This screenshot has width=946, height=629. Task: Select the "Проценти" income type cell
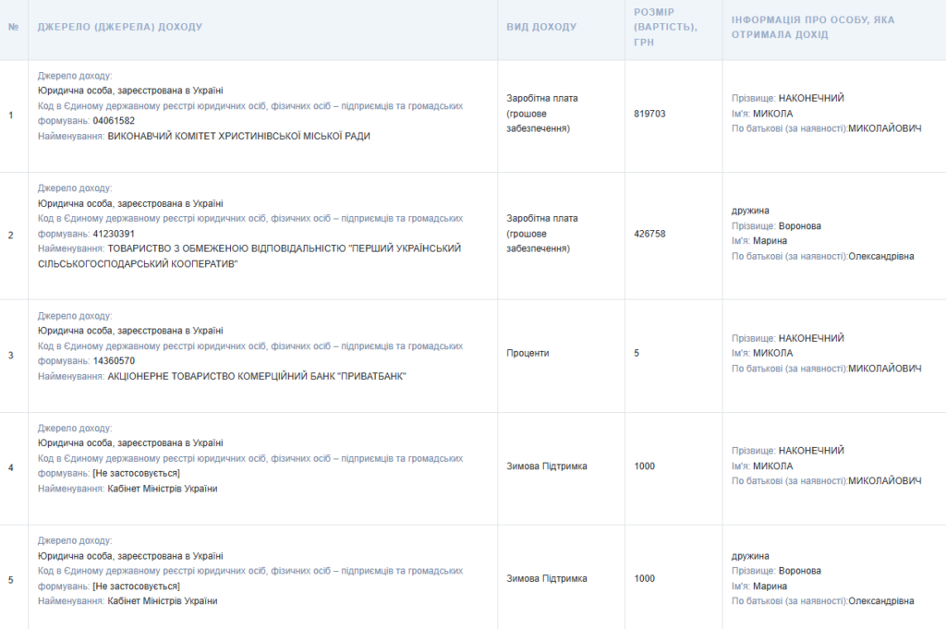[x=528, y=354]
